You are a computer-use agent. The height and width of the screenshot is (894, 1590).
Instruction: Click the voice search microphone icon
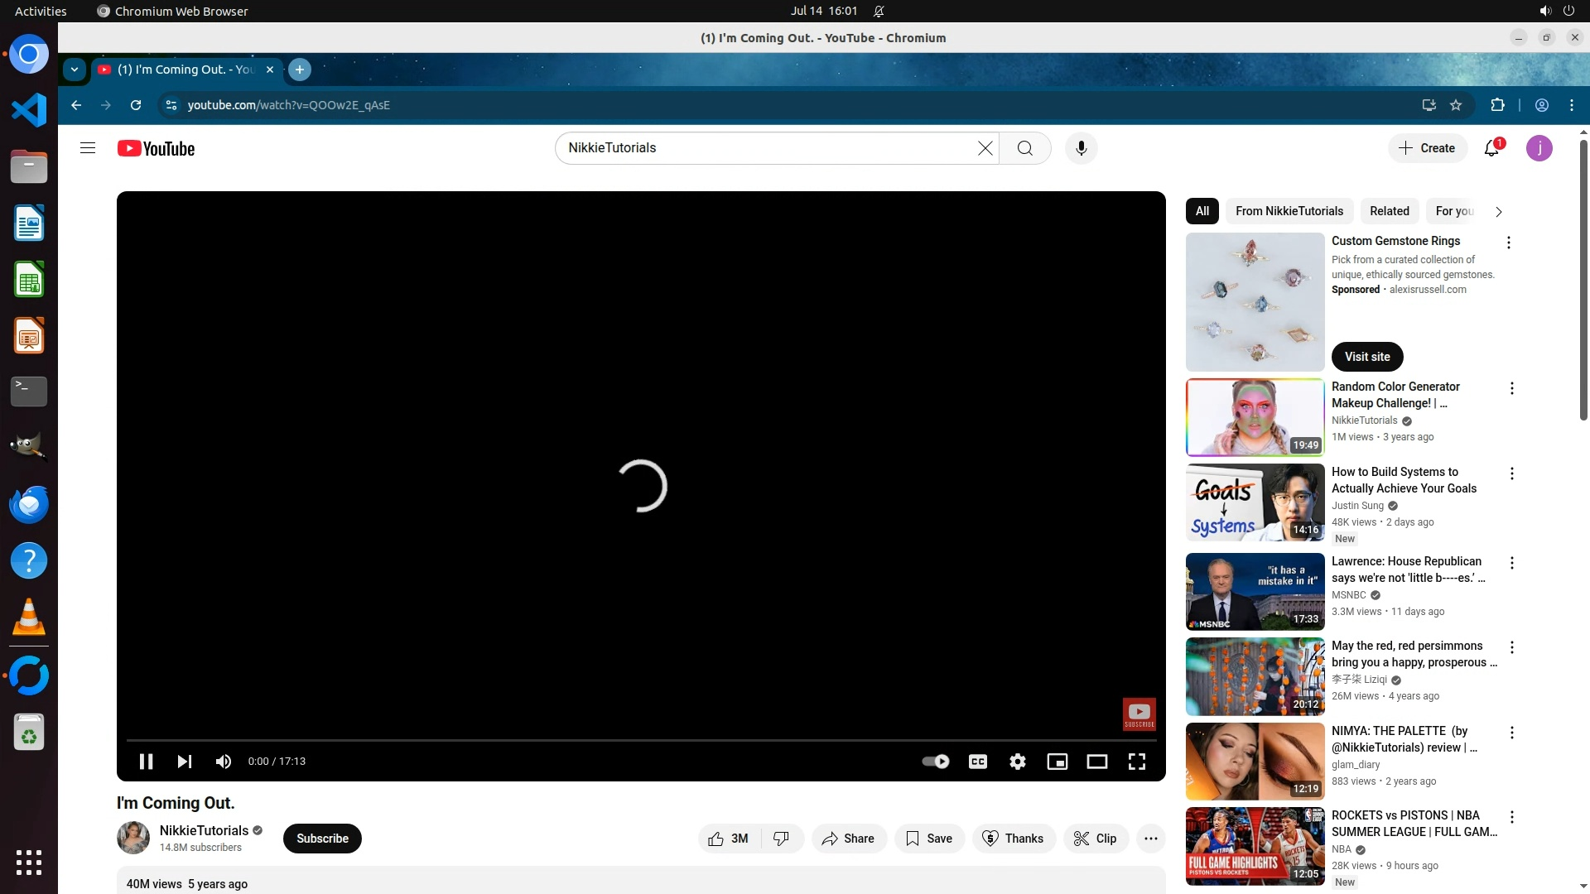(1081, 148)
